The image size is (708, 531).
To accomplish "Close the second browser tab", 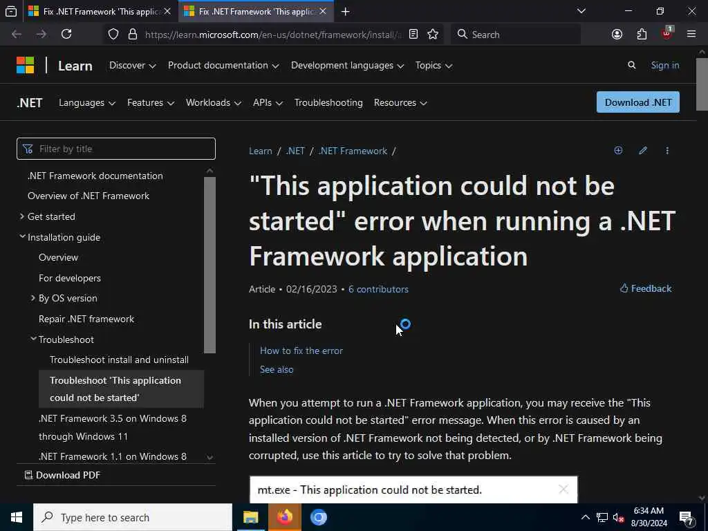I will 323,11.
